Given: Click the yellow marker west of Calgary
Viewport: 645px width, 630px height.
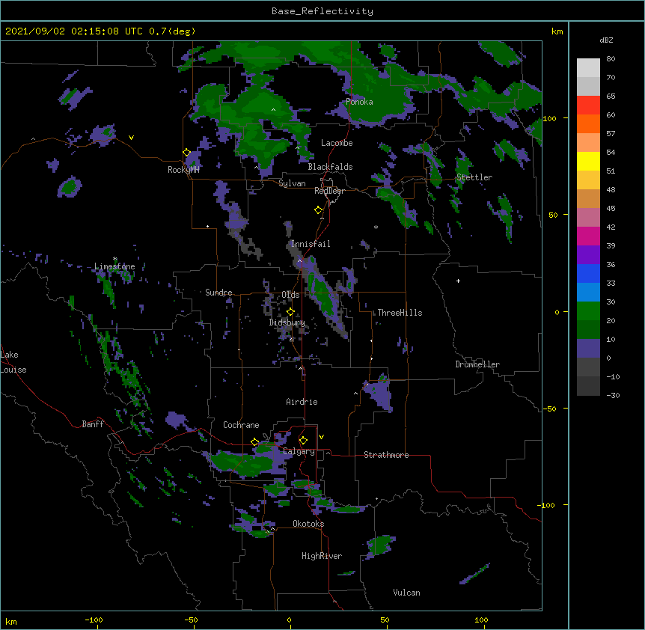Looking at the screenshot, I should pyautogui.click(x=254, y=442).
